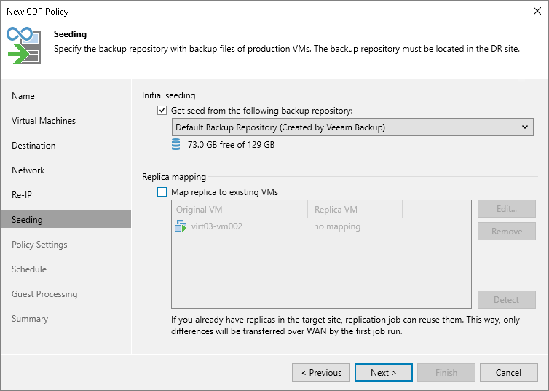
Task: Click the Detect button
Action: coord(507,300)
